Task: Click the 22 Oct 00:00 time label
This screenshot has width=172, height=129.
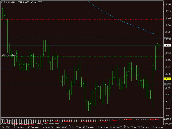Action: click(x=116, y=127)
